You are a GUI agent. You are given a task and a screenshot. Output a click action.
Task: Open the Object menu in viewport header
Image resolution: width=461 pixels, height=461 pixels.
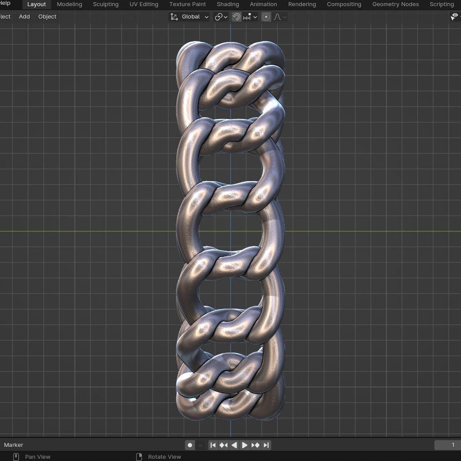pos(47,17)
